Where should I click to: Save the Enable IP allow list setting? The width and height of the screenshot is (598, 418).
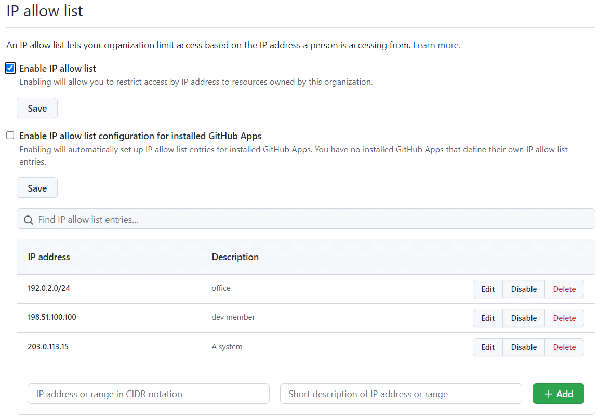36,108
